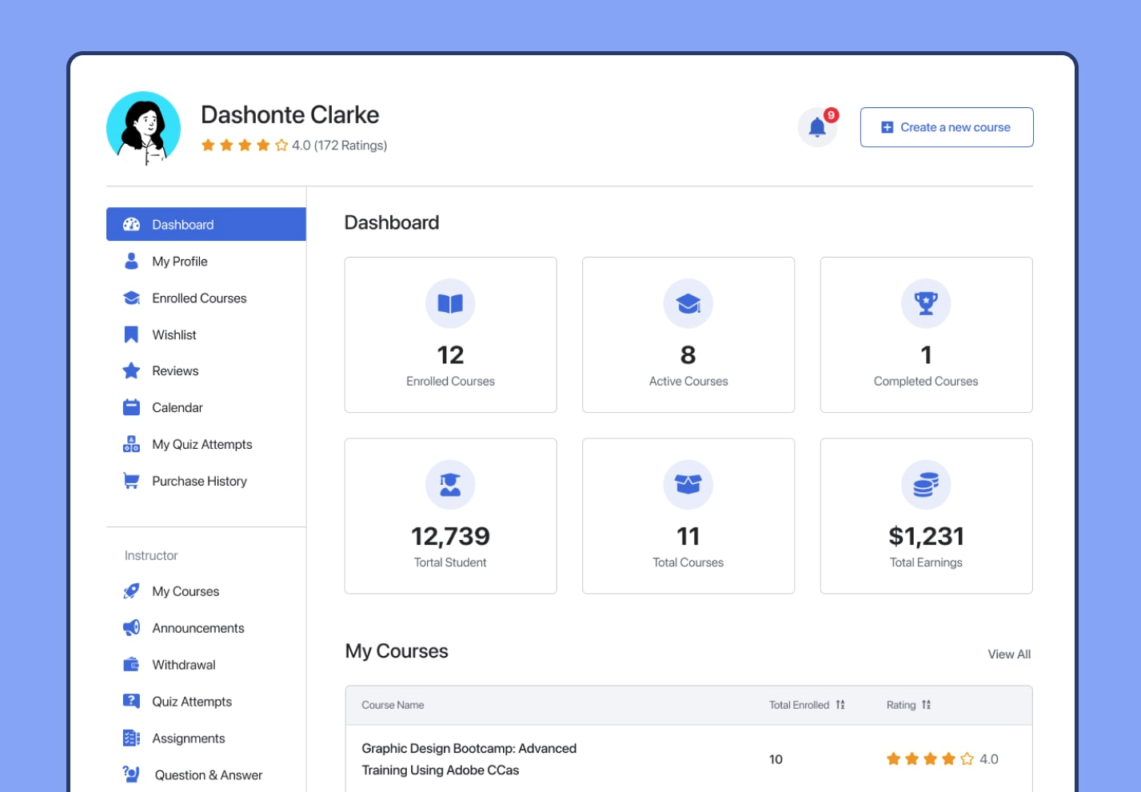Select the Dashboard sidebar item
Screen dimensions: 1141x792
183,225
